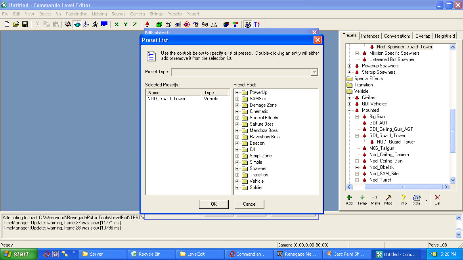Click the Temp preset icon
Image resolution: width=463 pixels, height=260 pixels.
(x=362, y=199)
